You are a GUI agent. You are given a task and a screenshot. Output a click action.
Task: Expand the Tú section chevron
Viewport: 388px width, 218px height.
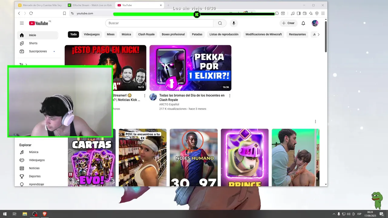(26, 64)
